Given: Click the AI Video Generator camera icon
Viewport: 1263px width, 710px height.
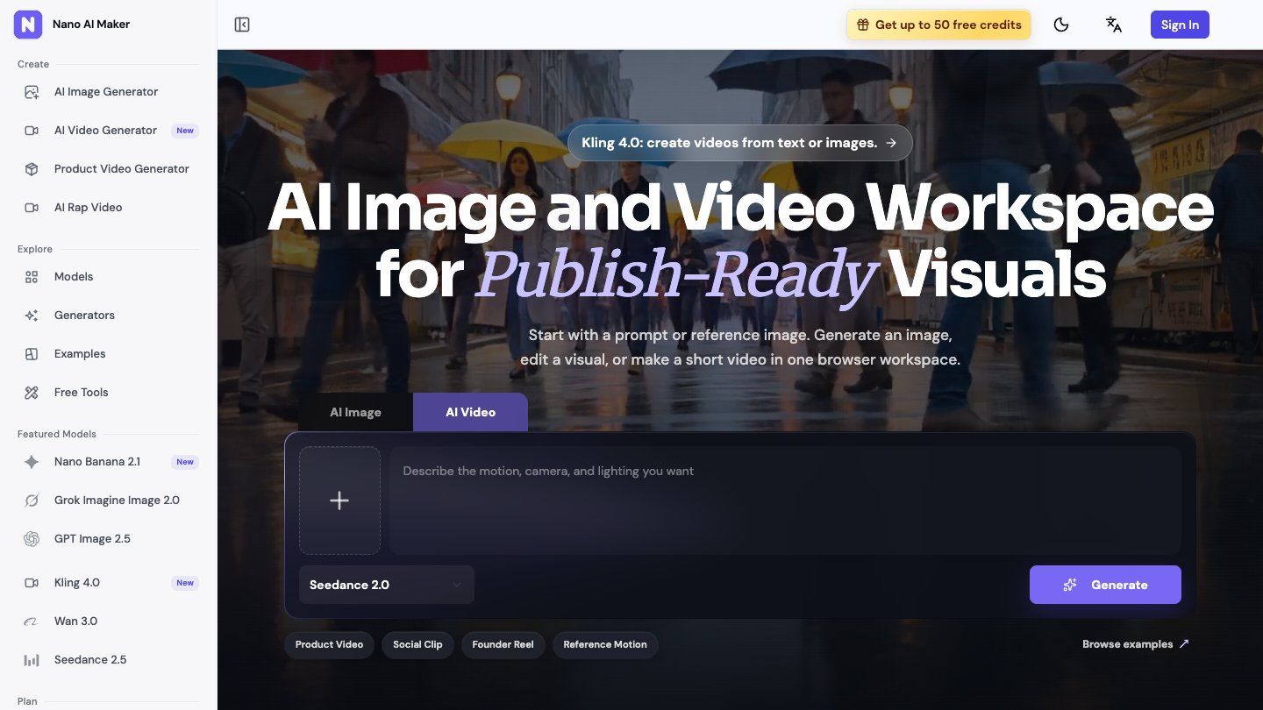Looking at the screenshot, I should click(x=32, y=131).
